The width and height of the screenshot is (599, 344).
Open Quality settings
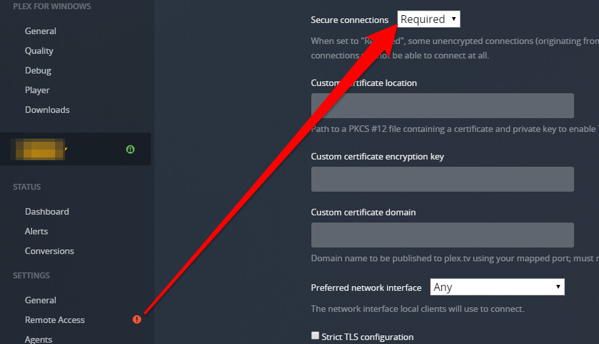click(39, 51)
